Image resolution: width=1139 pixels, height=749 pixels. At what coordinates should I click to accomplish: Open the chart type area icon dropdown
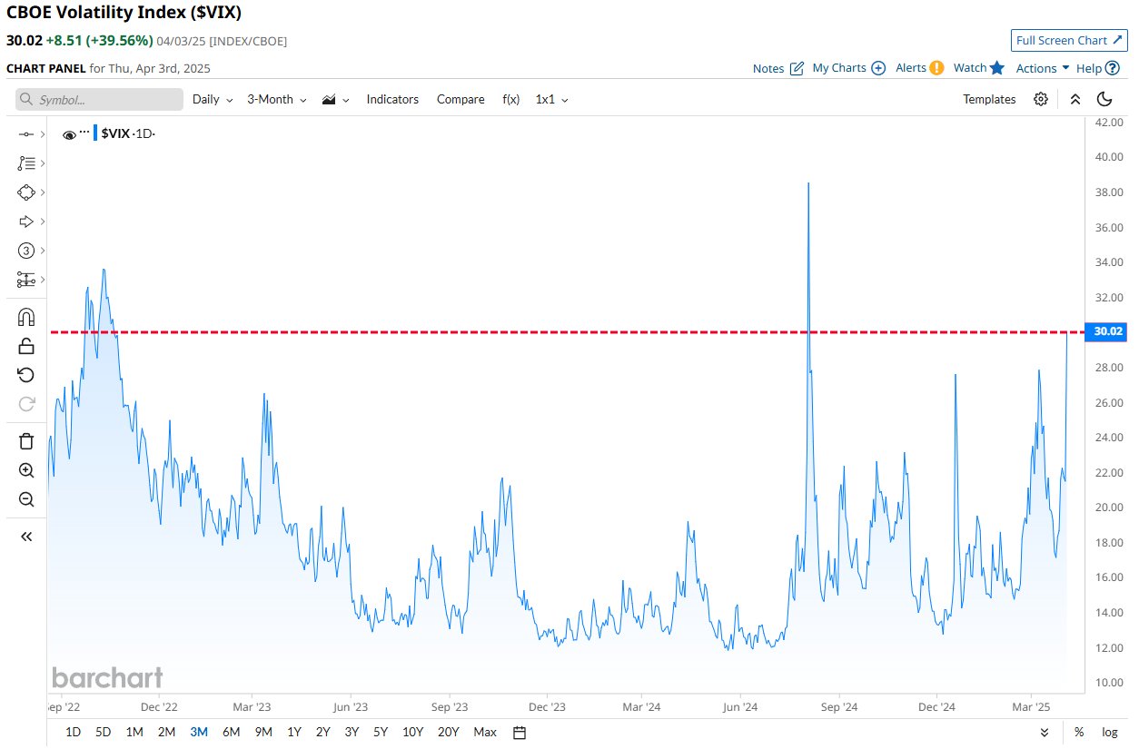tap(335, 99)
